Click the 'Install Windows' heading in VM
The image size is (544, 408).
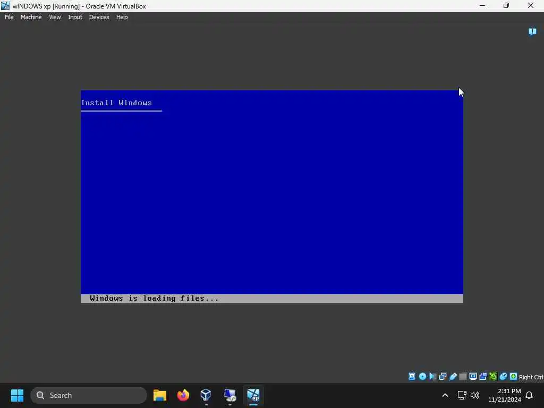click(116, 103)
